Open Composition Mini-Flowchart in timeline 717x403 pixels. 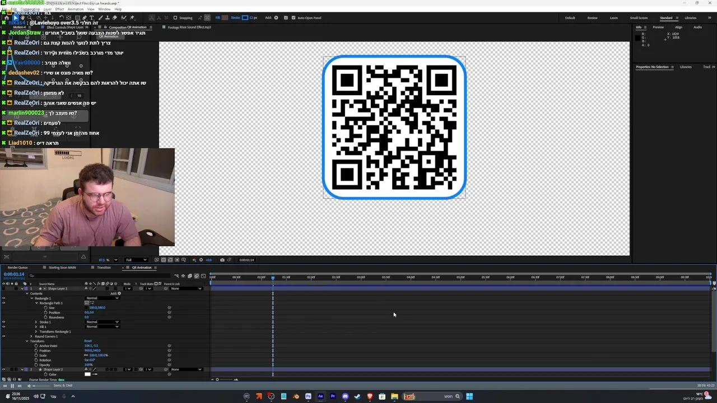176,276
